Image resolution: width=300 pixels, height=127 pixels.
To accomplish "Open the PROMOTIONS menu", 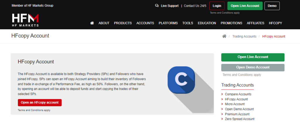I will click(x=231, y=23).
